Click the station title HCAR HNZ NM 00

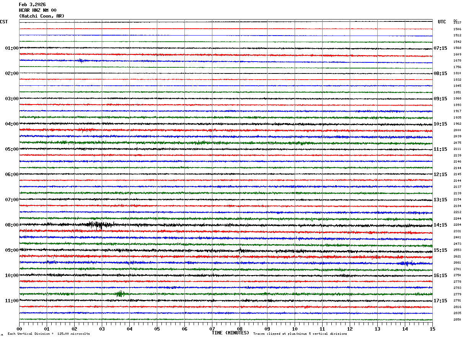click(37, 10)
